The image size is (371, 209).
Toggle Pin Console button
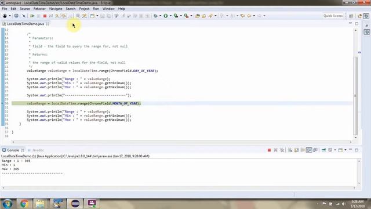pyautogui.click(x=323, y=150)
